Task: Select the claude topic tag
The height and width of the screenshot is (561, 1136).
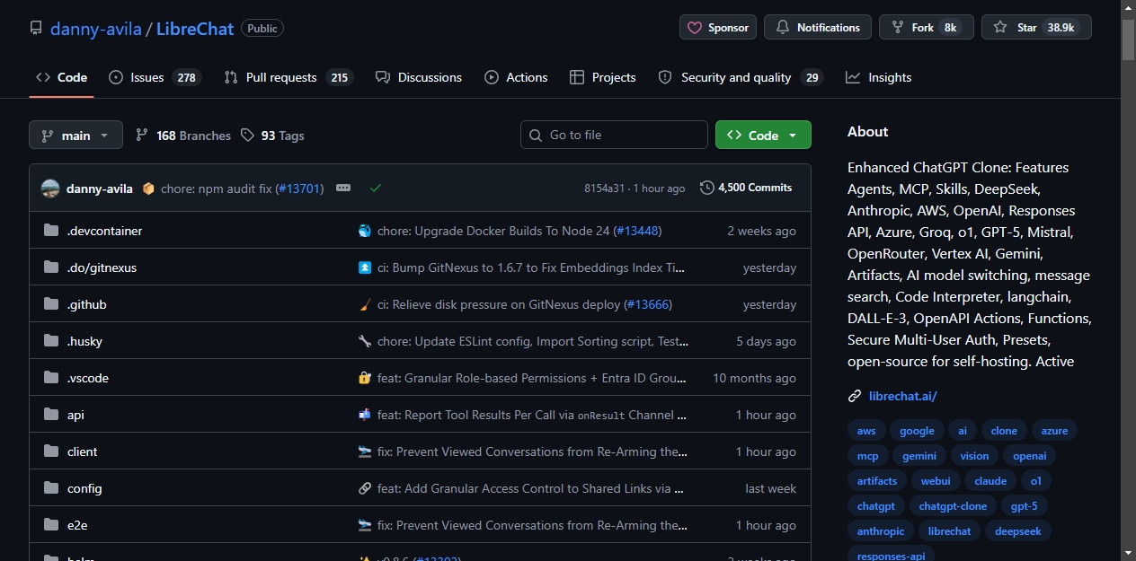Action: tap(990, 481)
